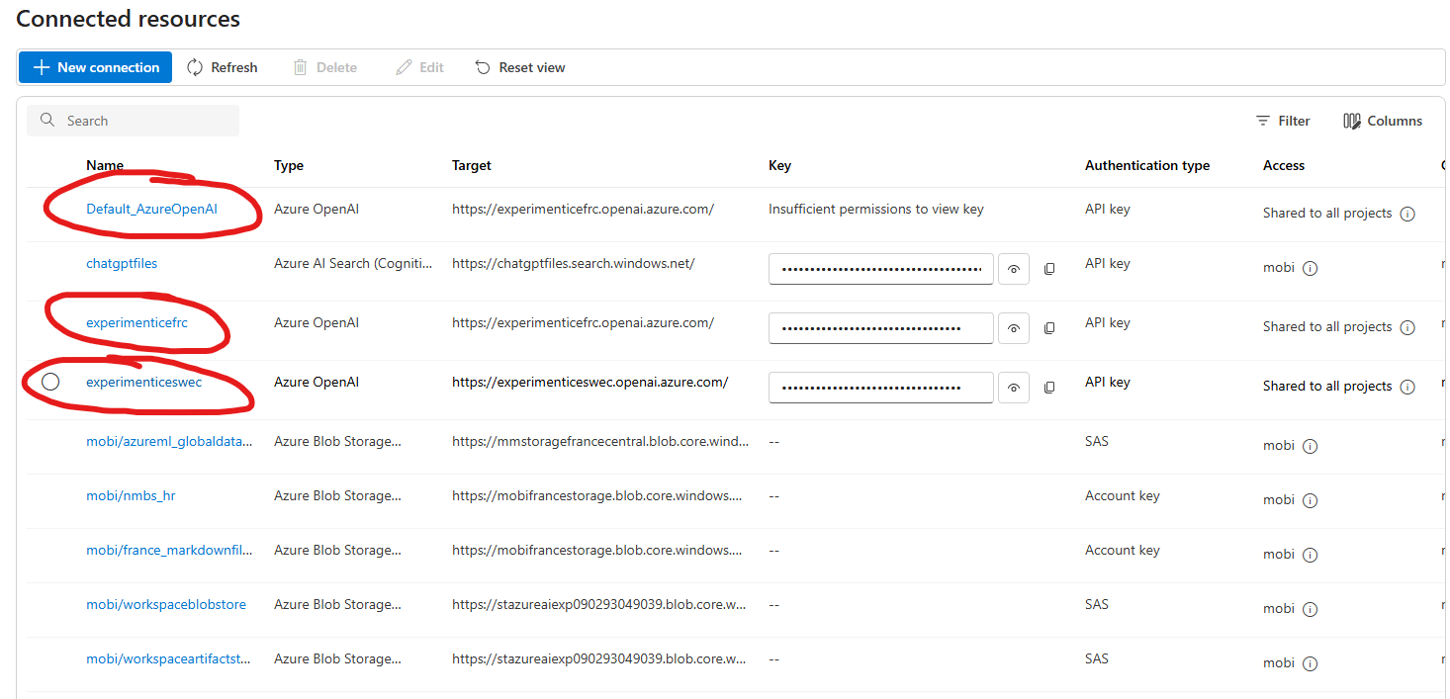Click the magnifier icon in Search box
The height and width of the screenshot is (699, 1450).
[46, 121]
